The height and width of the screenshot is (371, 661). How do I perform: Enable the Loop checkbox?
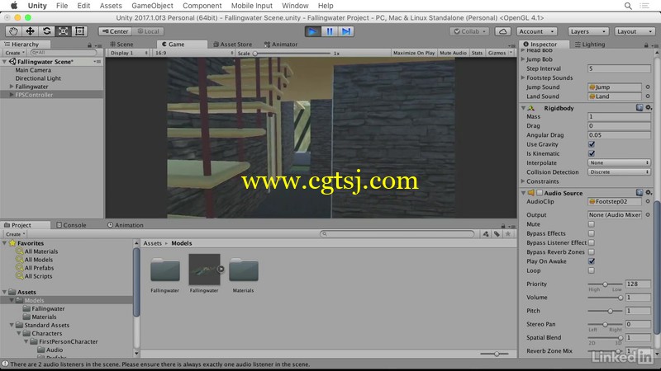click(592, 270)
